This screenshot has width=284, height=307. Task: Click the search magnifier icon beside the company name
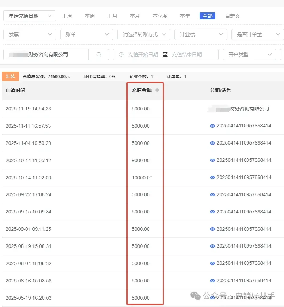pyautogui.click(x=99, y=54)
